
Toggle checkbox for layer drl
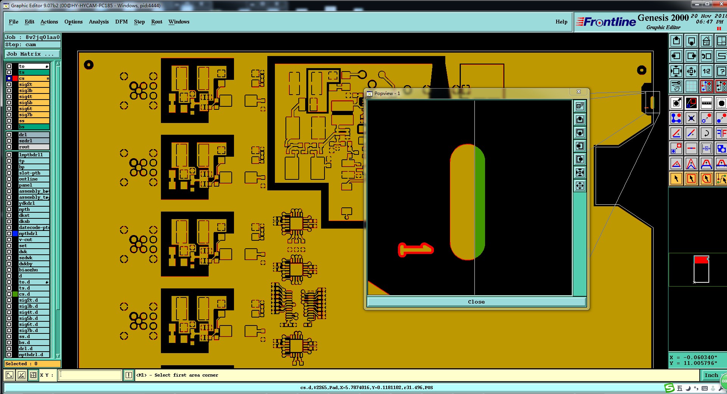point(9,135)
